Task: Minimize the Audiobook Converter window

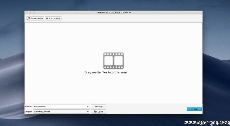Action: point(30,13)
